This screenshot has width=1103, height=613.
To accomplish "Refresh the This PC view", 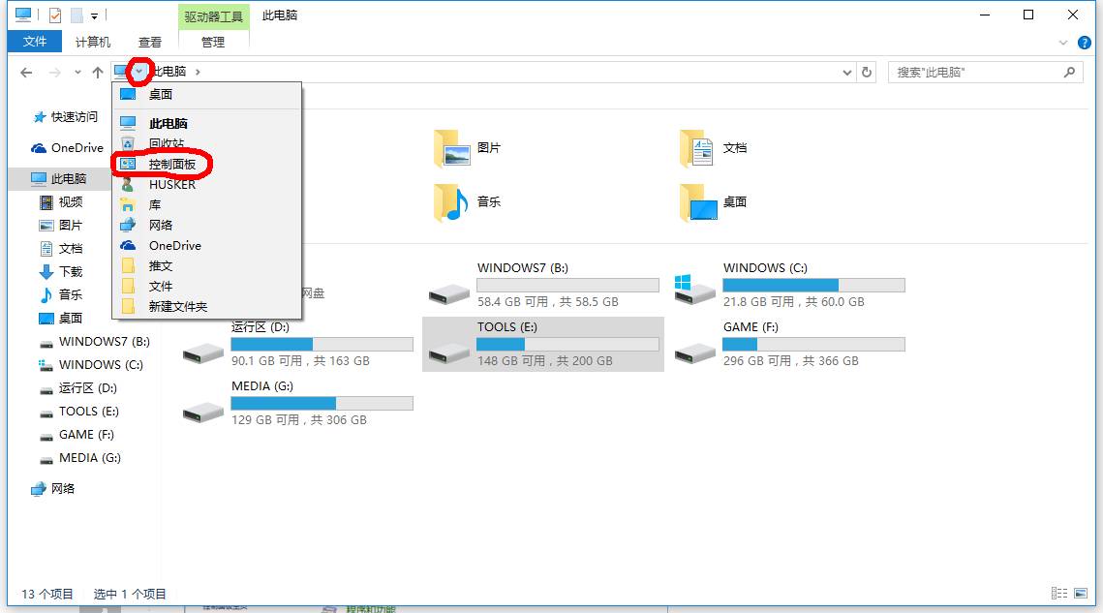I will pyautogui.click(x=867, y=73).
